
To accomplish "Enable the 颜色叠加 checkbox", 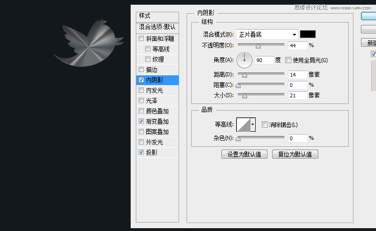I will (141, 111).
